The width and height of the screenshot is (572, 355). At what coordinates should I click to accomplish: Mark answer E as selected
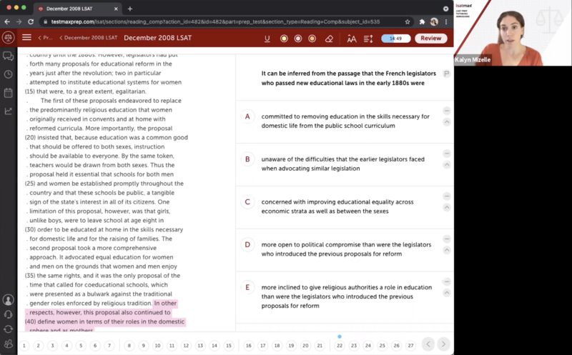coord(247,288)
